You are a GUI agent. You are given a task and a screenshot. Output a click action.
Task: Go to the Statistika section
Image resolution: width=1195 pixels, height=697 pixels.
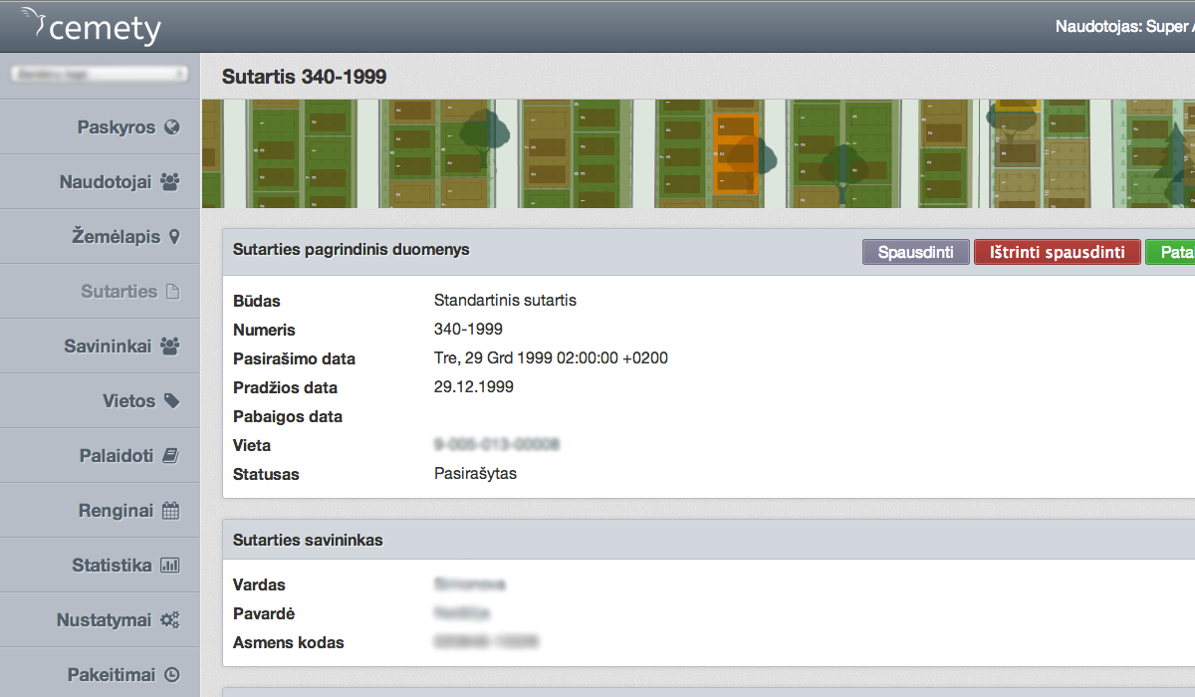click(112, 566)
